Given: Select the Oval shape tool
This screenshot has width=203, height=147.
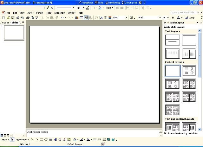Looking at the screenshot, I should click(x=46, y=139).
